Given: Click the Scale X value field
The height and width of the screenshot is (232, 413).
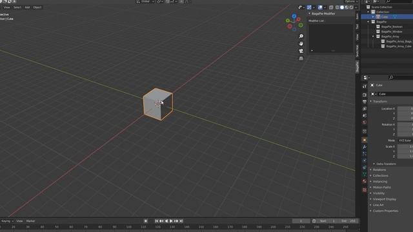Looking at the screenshot, I should (x=405, y=146).
